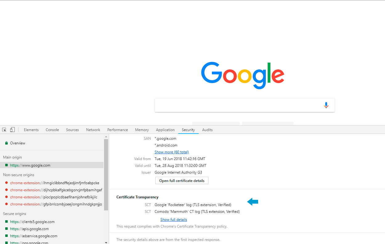Switch to the Memory tab

coord(142,130)
